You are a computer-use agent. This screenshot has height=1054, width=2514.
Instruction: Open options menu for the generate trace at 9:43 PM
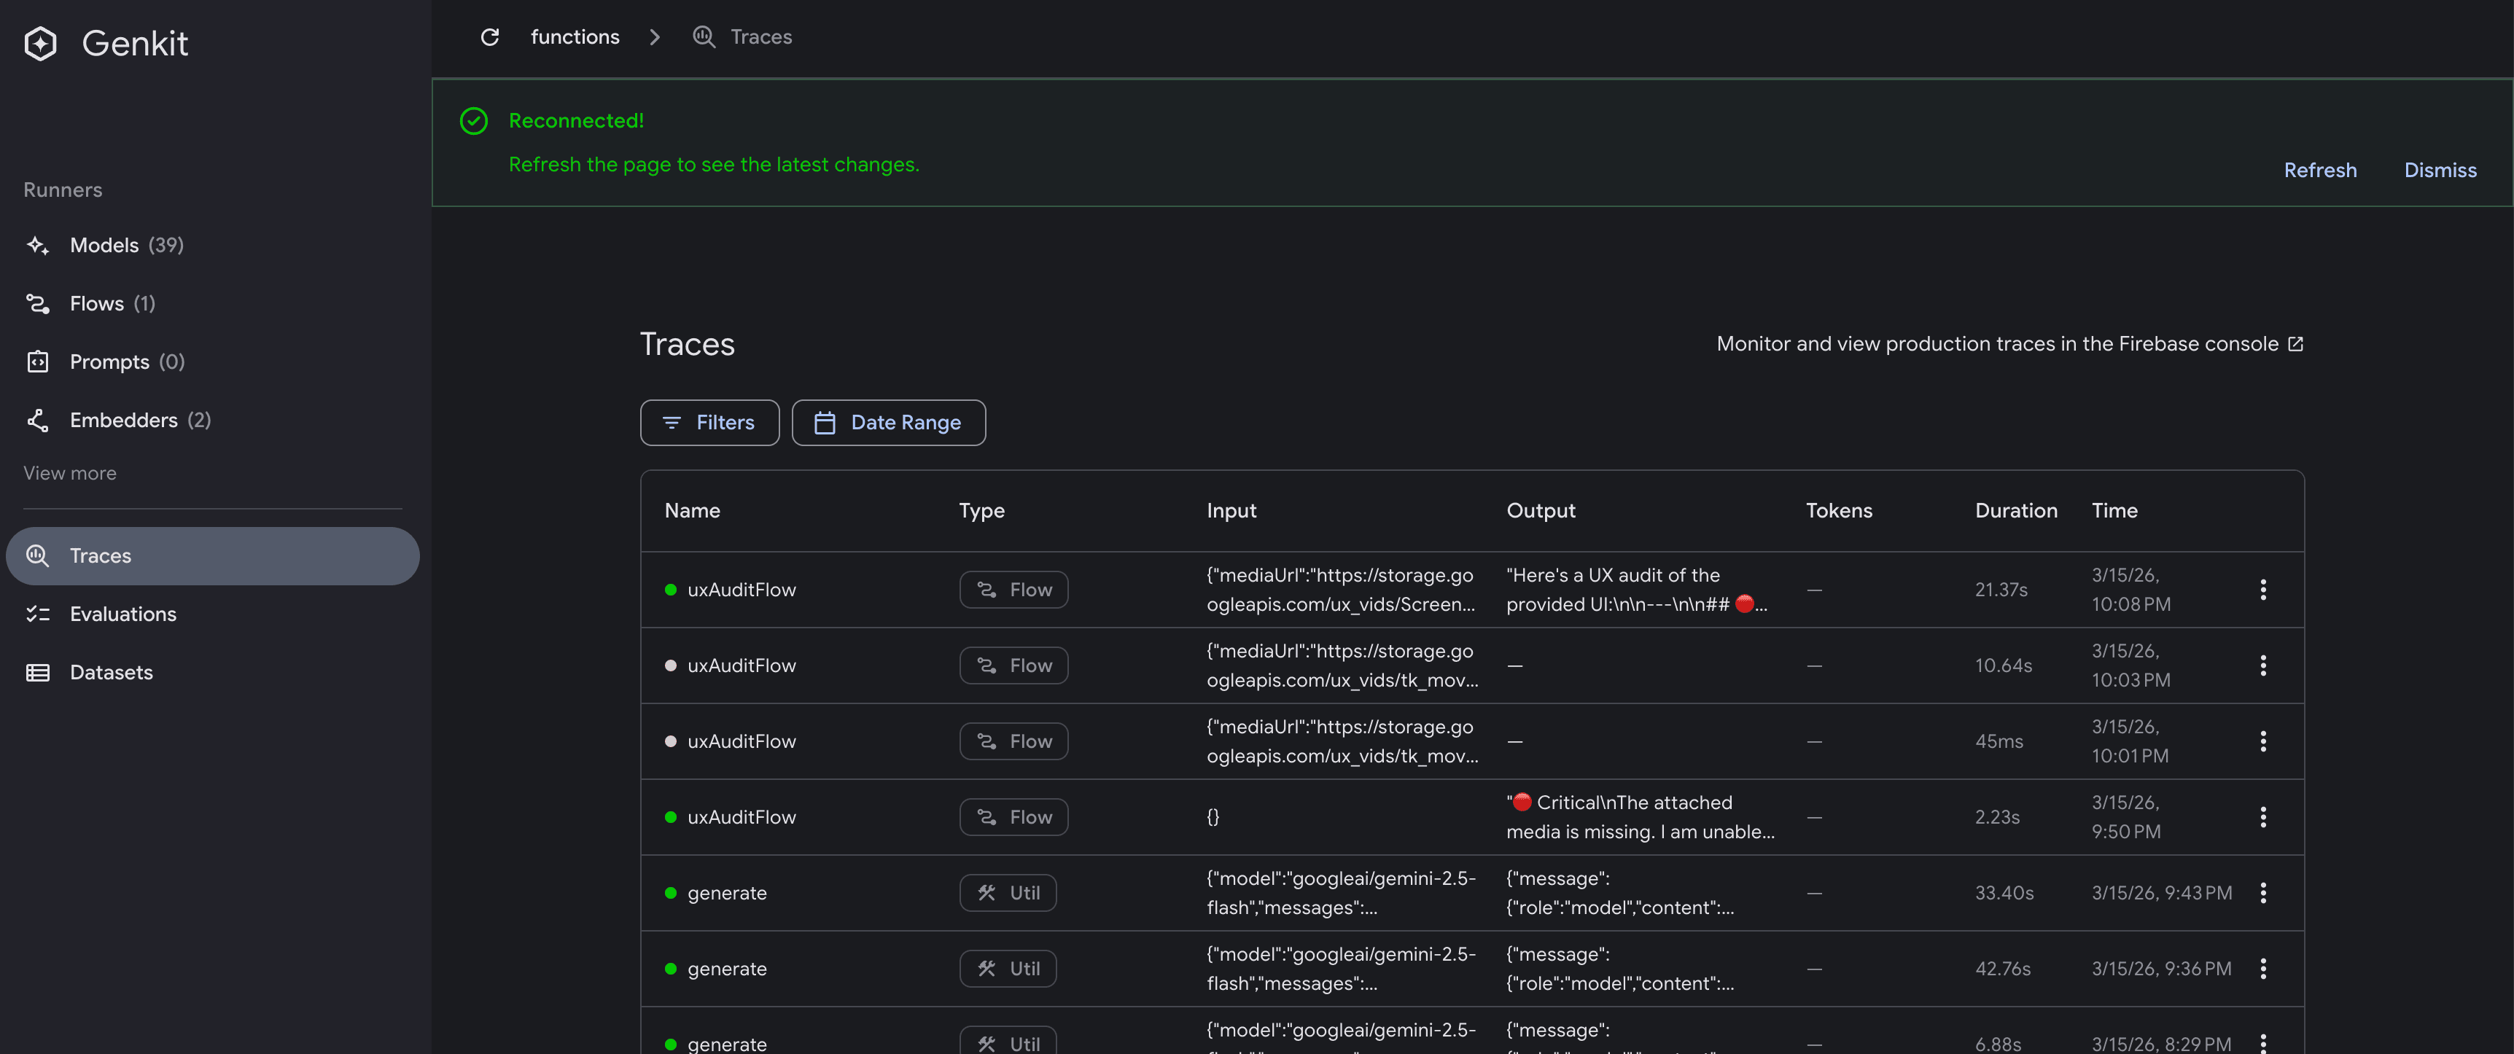pos(2263,892)
